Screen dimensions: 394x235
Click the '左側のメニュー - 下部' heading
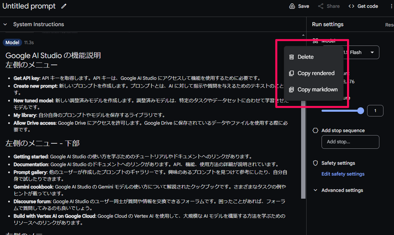pos(42,143)
